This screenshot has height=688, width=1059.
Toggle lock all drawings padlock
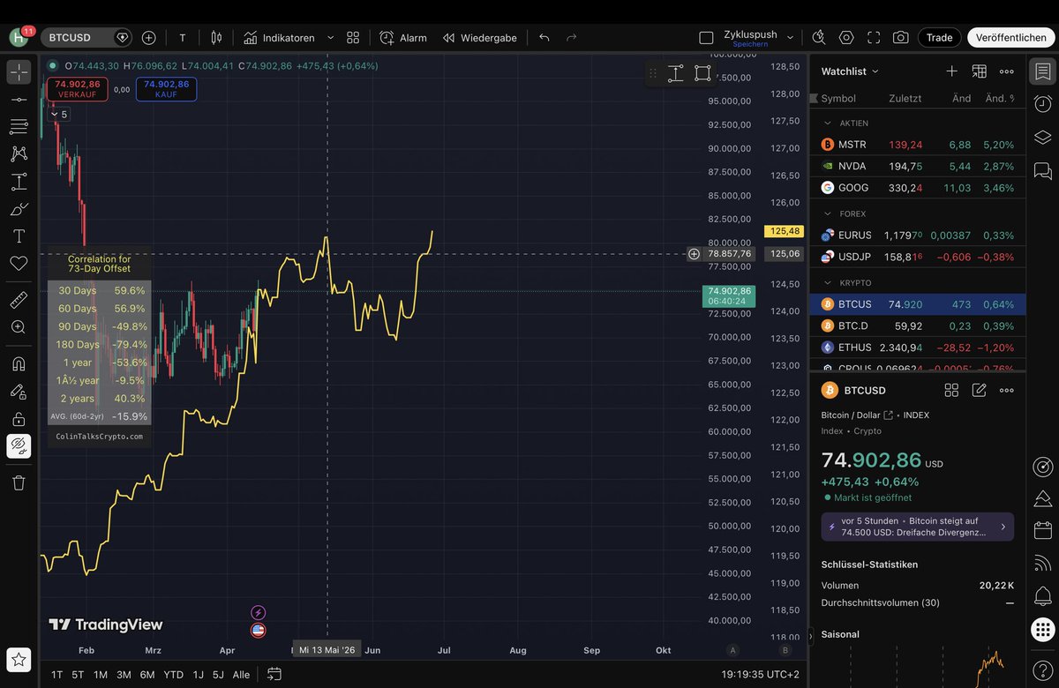tap(19, 418)
